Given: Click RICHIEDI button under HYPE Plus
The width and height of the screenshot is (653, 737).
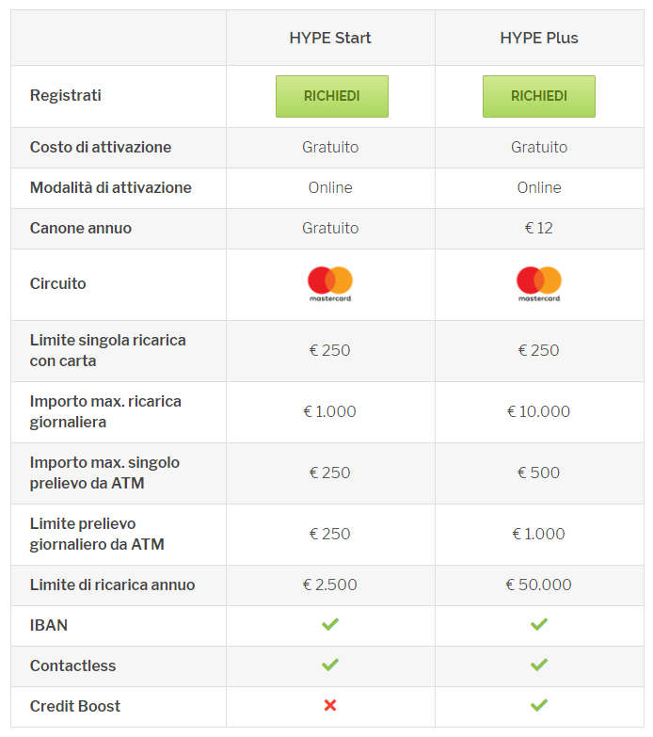Looking at the screenshot, I should 539,96.
